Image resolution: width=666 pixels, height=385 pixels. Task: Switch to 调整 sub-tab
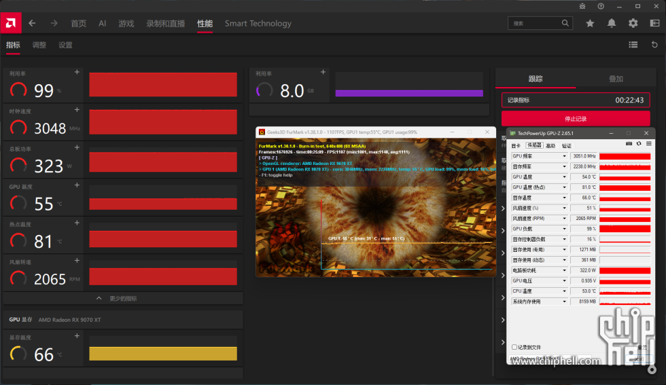click(x=39, y=45)
